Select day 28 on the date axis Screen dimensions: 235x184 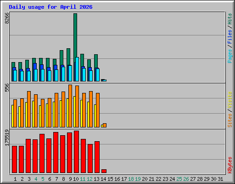click(200, 179)
